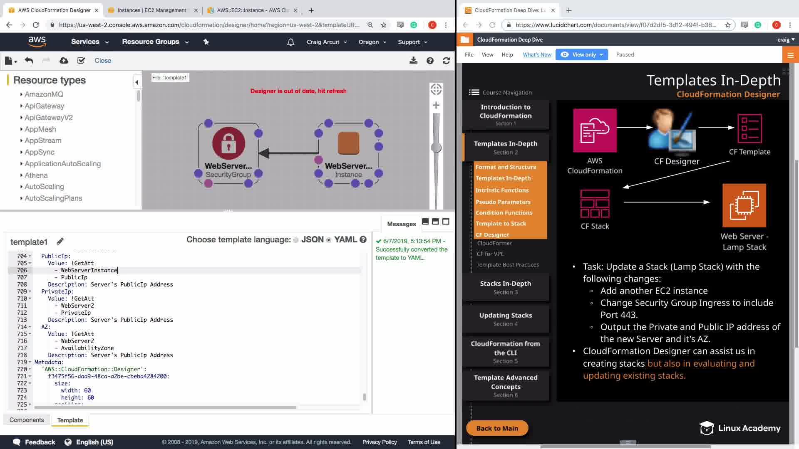Click the Close link in Designer toolbar
Screen dimensions: 799x449
pyautogui.click(x=103, y=61)
